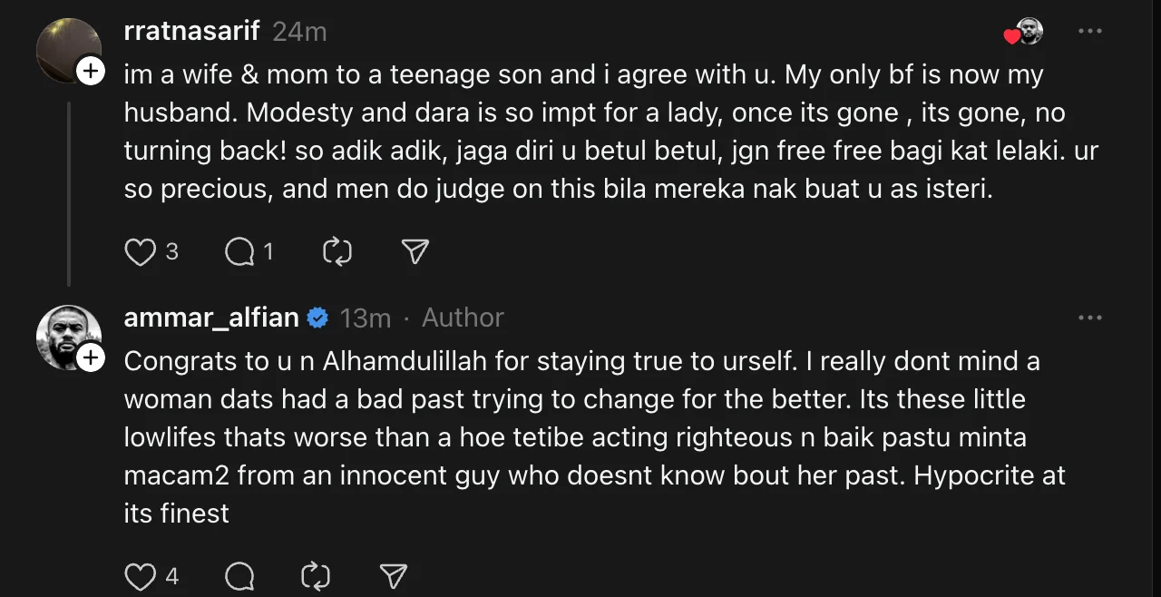
Task: Reply to ammar_alfian's comment
Action: point(239,575)
